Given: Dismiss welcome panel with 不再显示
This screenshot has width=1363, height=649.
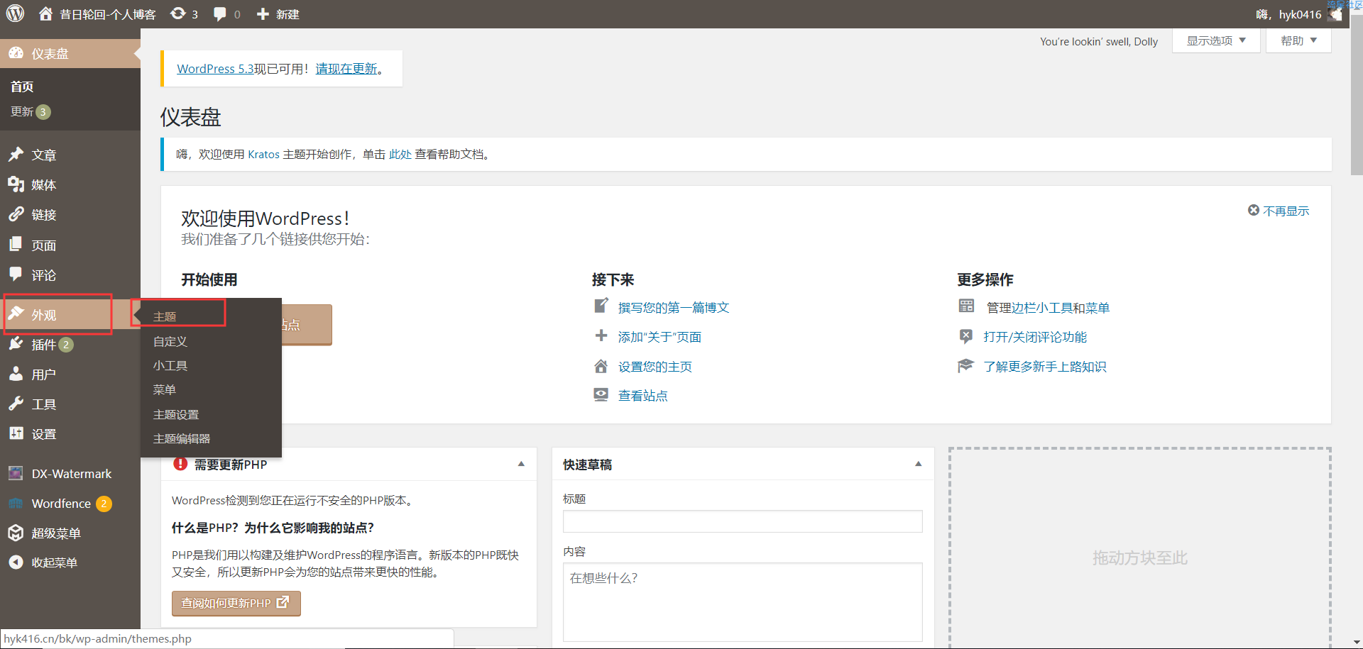Looking at the screenshot, I should click(1279, 211).
